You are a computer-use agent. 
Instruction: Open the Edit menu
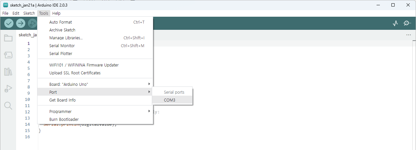16,13
